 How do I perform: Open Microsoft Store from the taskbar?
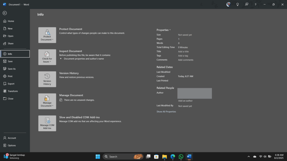tap(156, 157)
